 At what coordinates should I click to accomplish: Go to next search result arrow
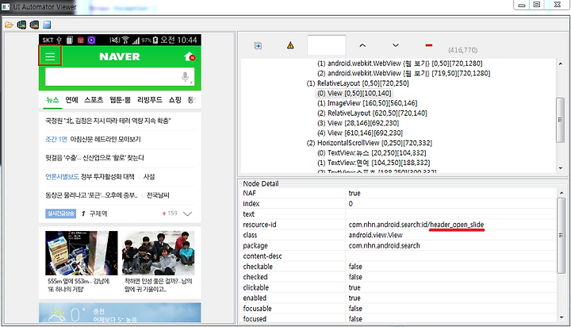(396, 45)
